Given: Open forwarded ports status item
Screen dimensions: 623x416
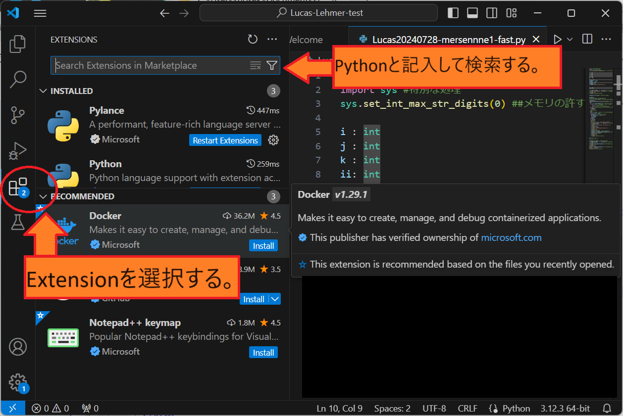Looking at the screenshot, I should 90,409.
